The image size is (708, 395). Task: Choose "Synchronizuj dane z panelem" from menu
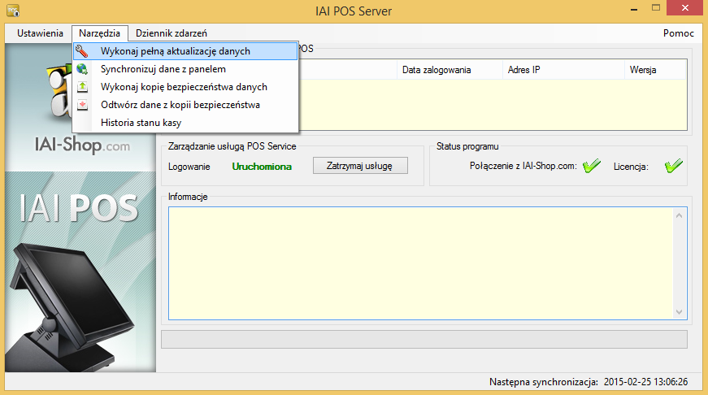pyautogui.click(x=163, y=69)
